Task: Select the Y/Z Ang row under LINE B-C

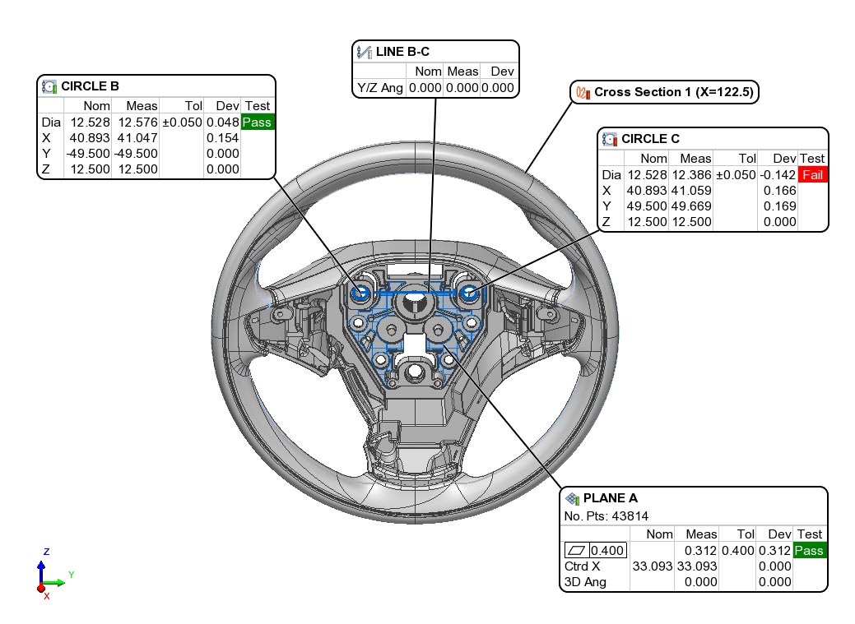Action: click(380, 88)
